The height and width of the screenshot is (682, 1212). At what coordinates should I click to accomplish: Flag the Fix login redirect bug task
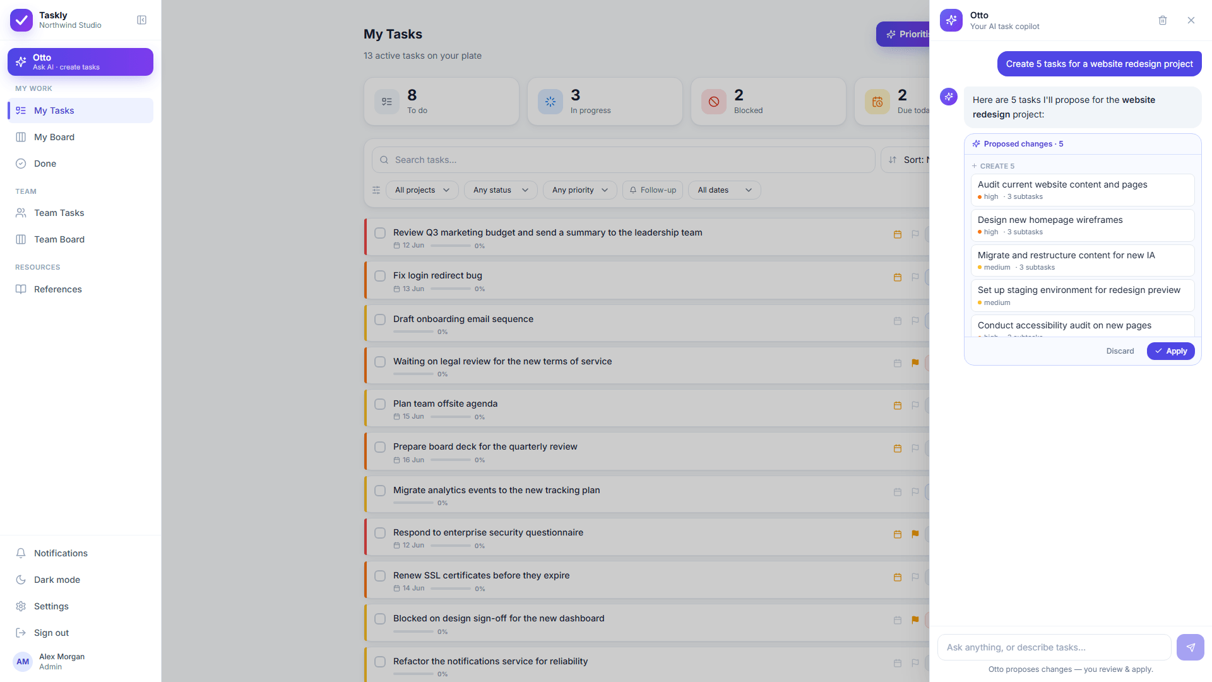[915, 277]
